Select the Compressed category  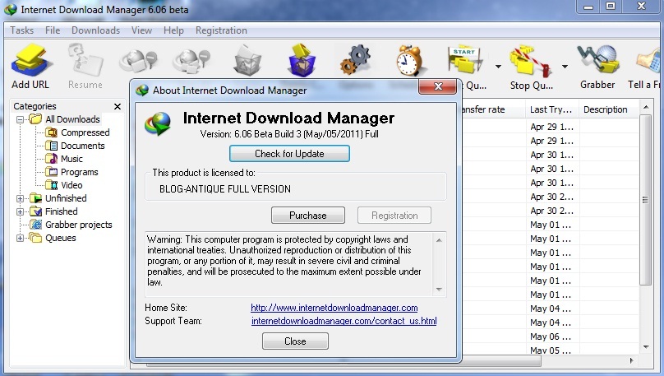point(85,132)
